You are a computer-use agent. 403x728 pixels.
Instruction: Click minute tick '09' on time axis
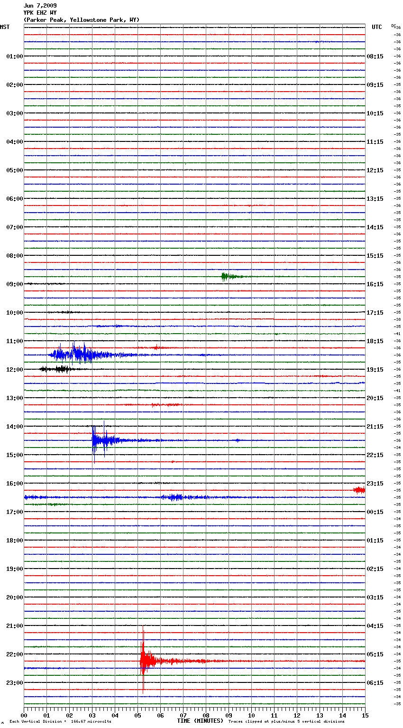coord(229,715)
